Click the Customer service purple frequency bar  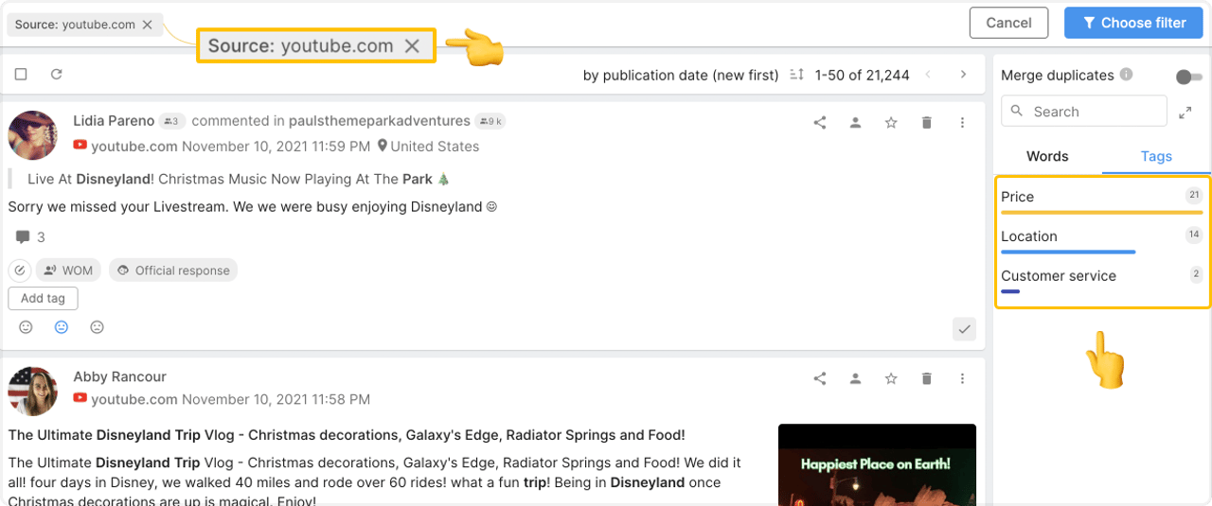pyautogui.click(x=1010, y=291)
